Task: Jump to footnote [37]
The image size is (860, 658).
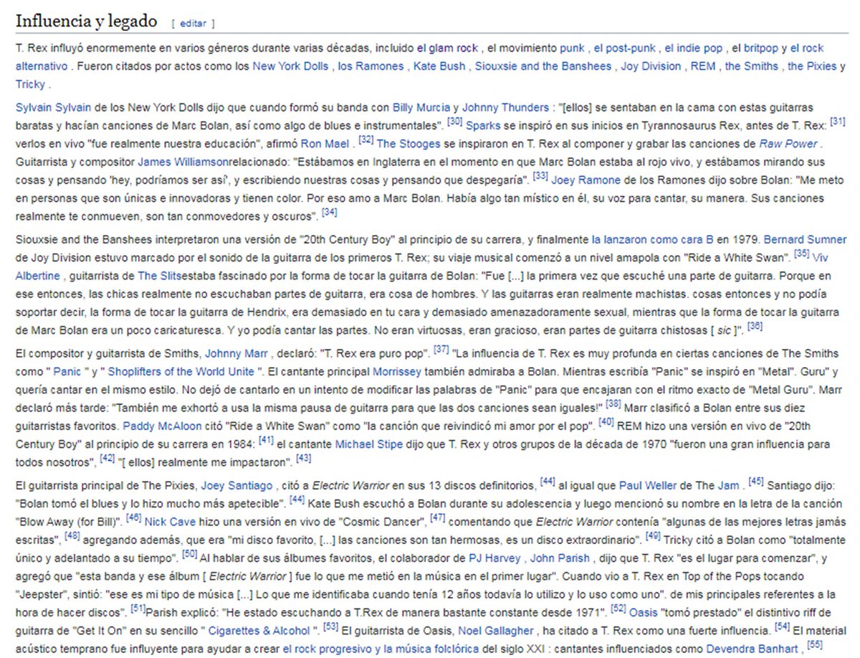Action: pyautogui.click(x=441, y=351)
